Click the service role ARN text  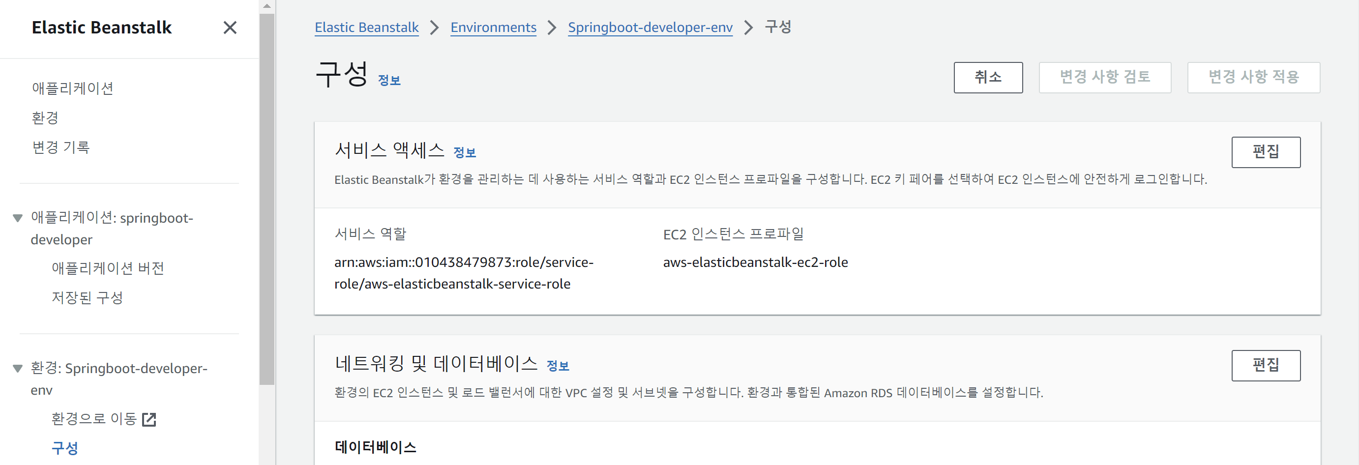click(x=464, y=273)
